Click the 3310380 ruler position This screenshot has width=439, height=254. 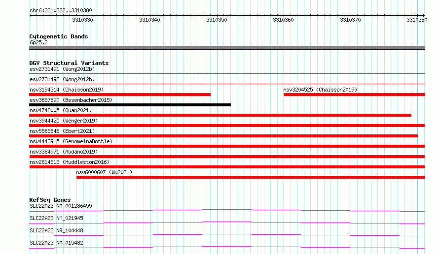click(417, 20)
